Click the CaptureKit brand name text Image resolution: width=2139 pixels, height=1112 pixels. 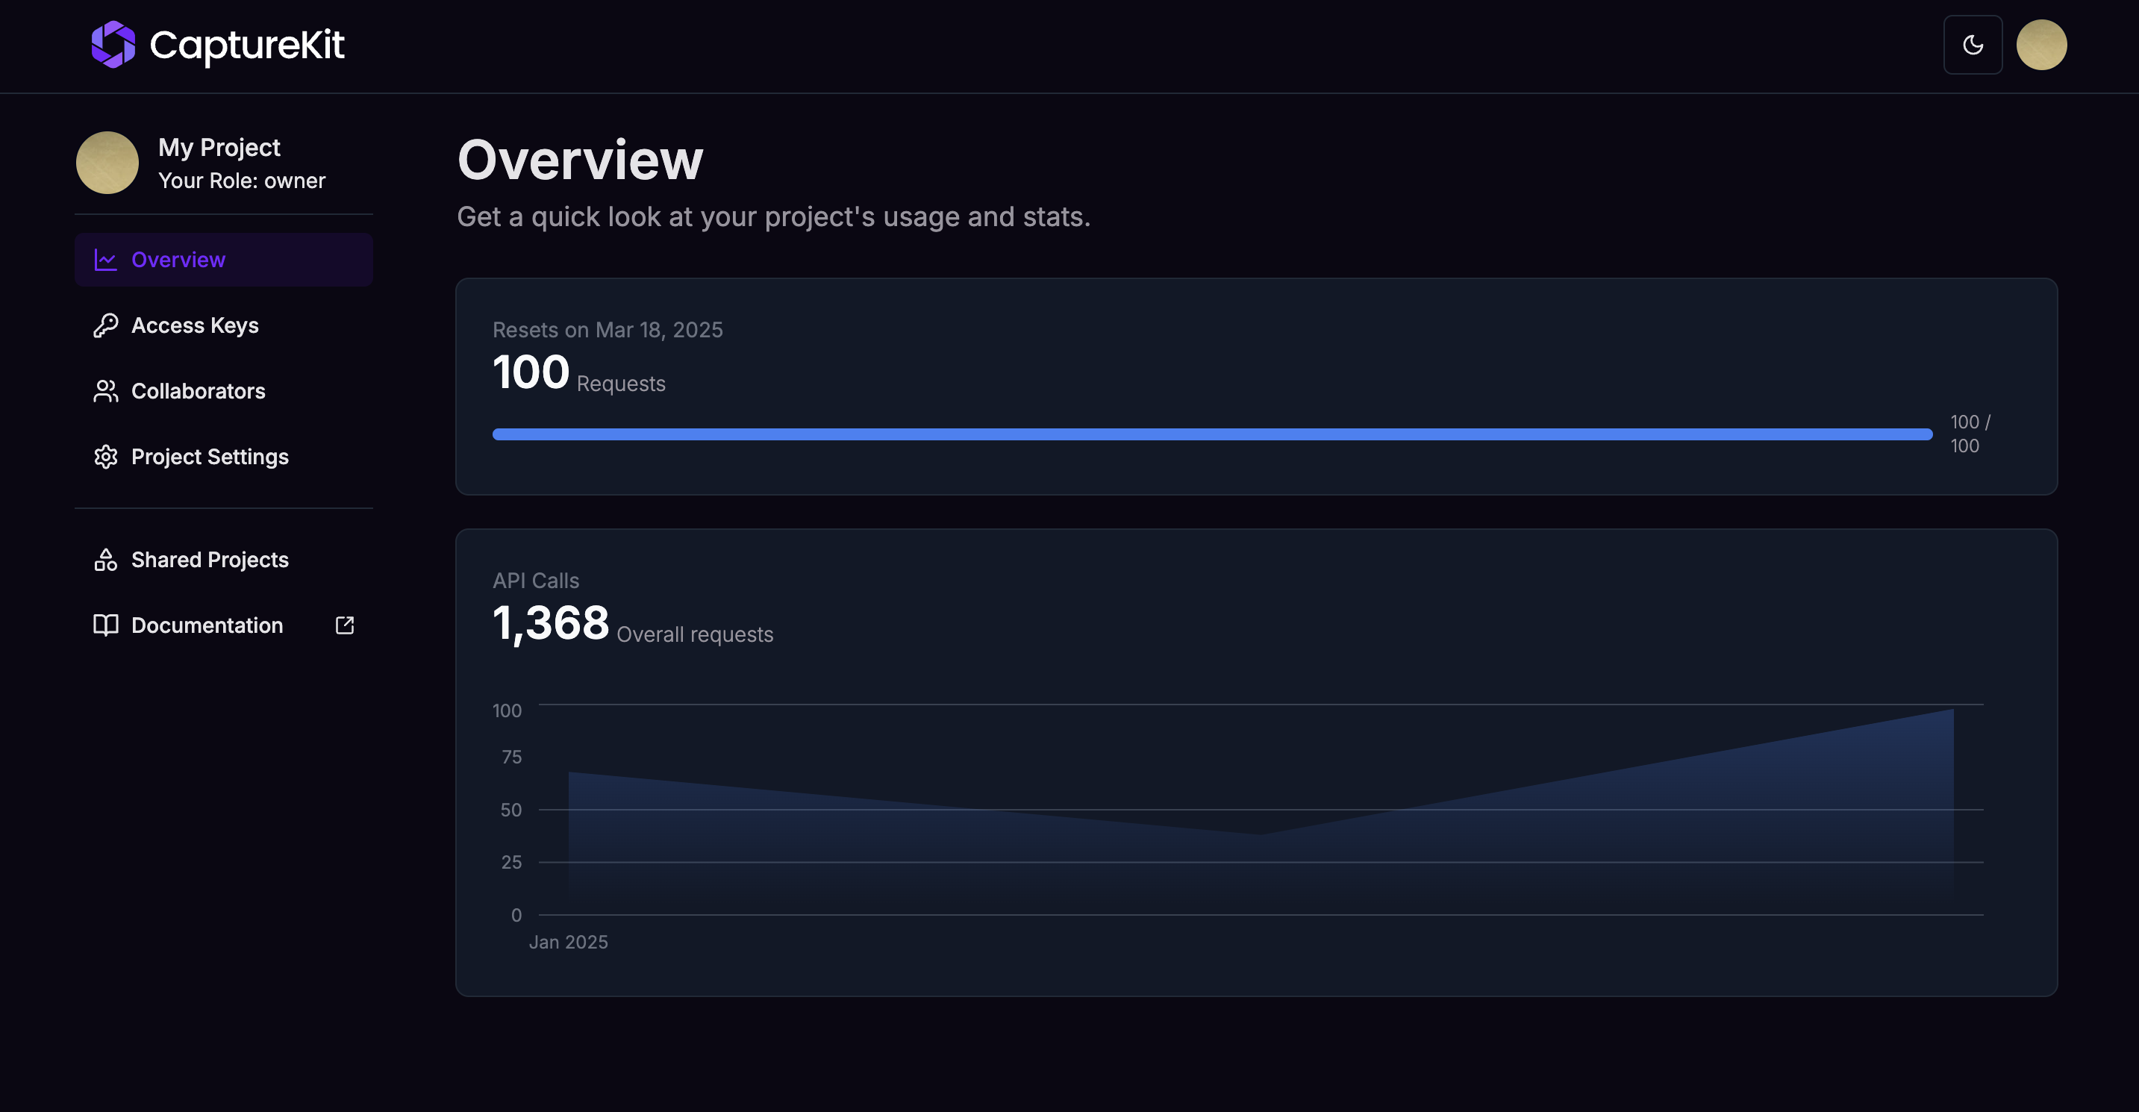click(x=246, y=45)
